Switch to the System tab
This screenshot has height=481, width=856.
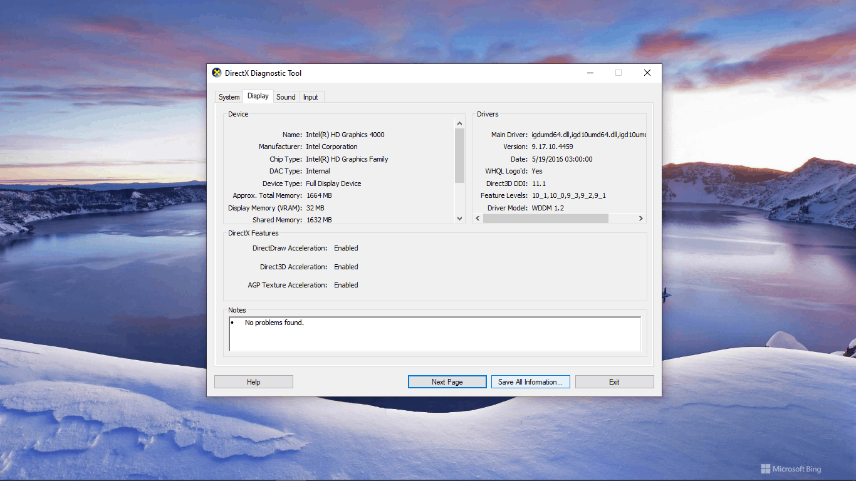229,97
